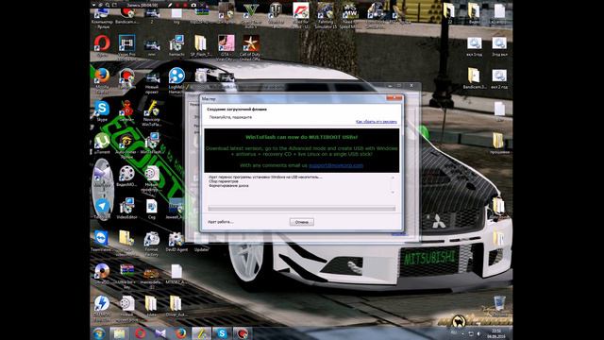
Task: Cancel the bootable flash creation with Отмена
Action: pos(302,222)
